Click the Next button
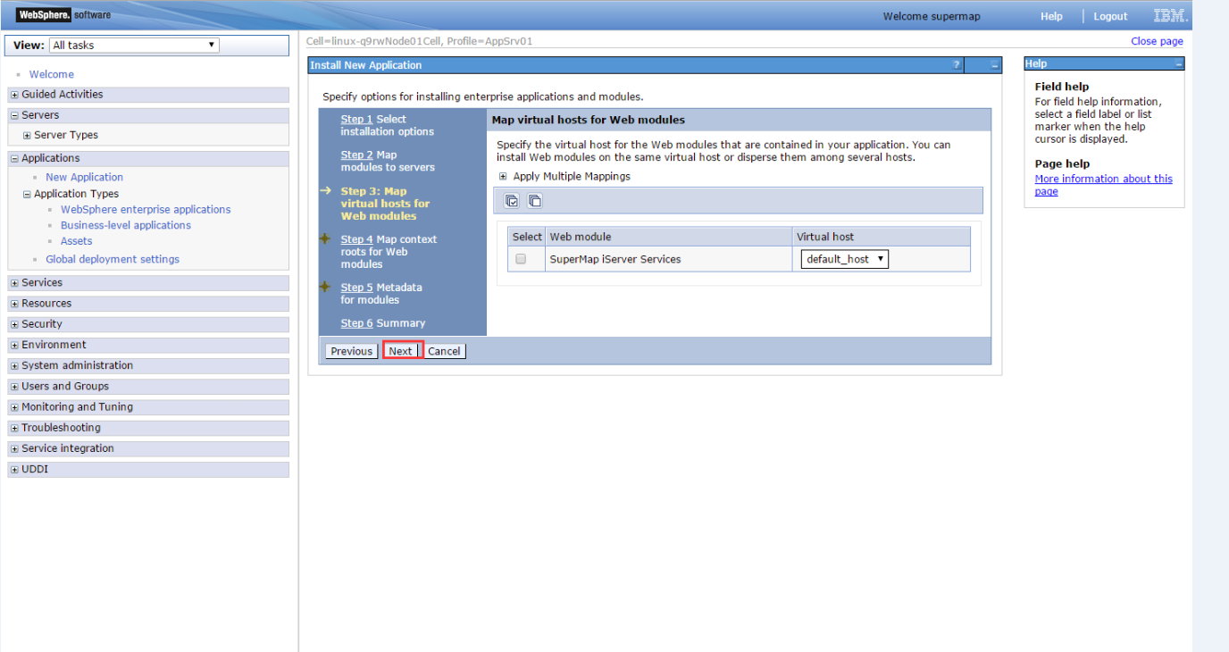Image resolution: width=1229 pixels, height=652 pixels. point(401,351)
